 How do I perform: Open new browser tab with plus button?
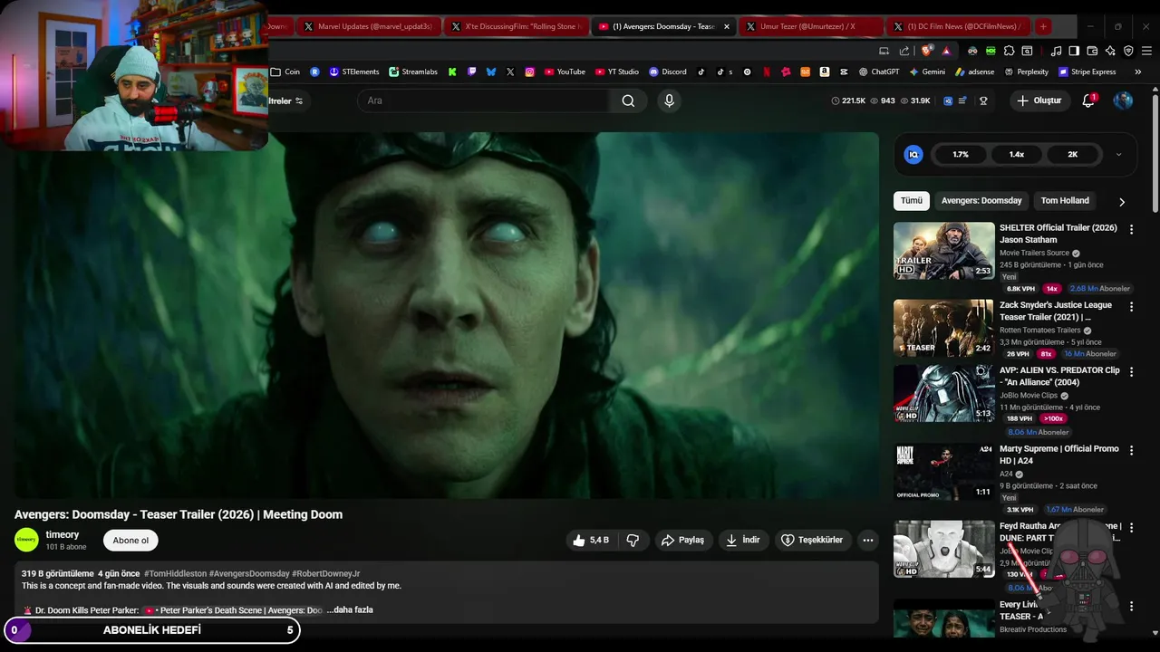(1043, 26)
